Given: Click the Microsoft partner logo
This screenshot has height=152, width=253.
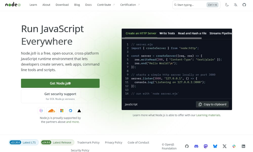Looking at the screenshot, I should [x=62, y=110].
